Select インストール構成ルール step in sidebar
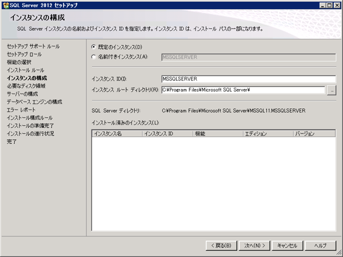Viewport: 343px width, 257px height. (30, 118)
